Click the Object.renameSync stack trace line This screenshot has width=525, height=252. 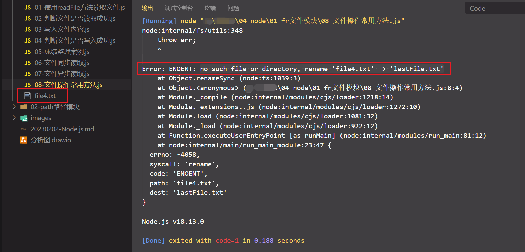click(x=229, y=78)
